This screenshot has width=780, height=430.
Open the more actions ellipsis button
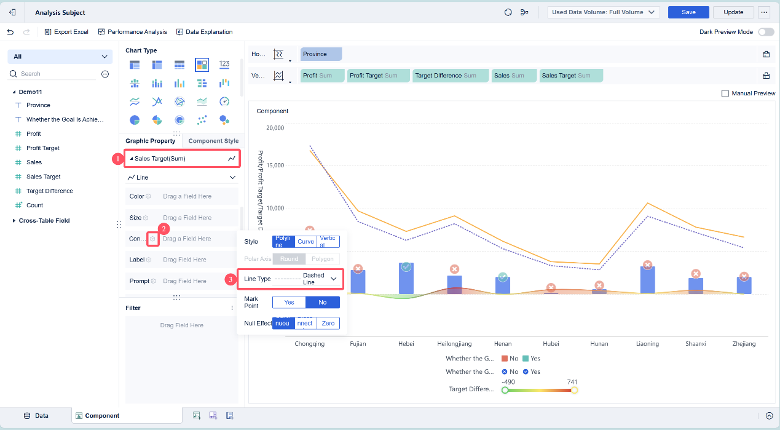765,12
